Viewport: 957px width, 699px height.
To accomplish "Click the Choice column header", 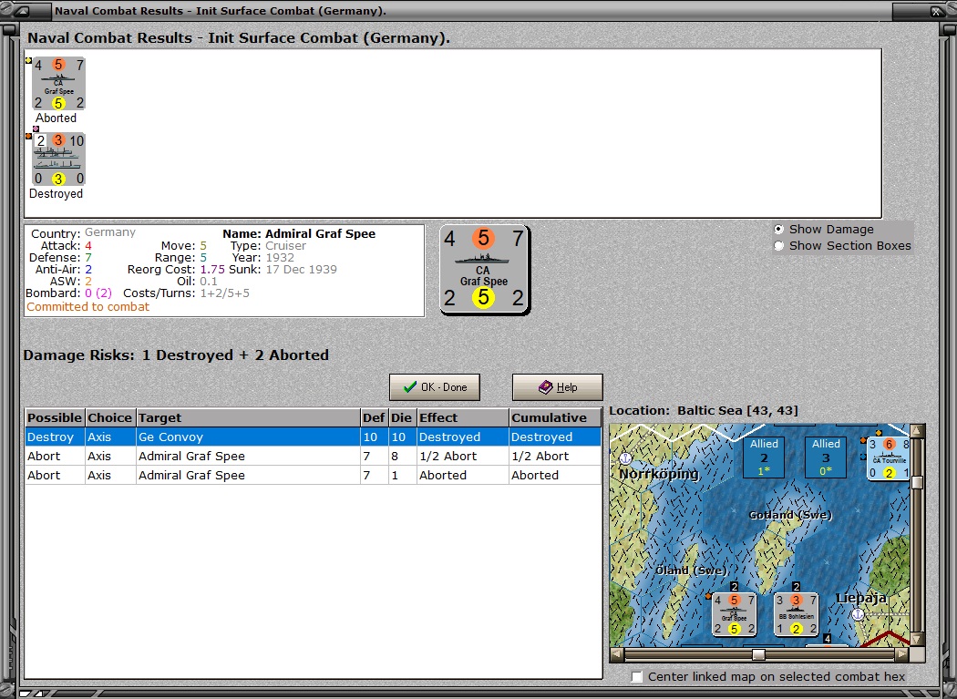I will tap(110, 418).
